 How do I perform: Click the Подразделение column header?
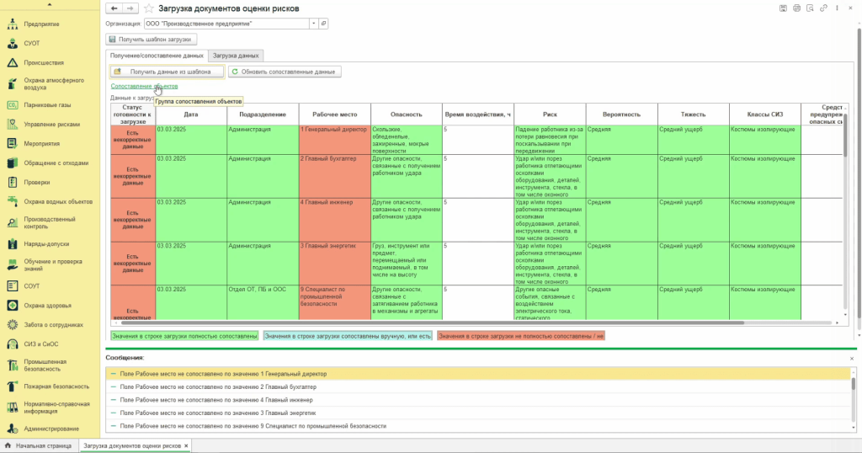click(263, 115)
